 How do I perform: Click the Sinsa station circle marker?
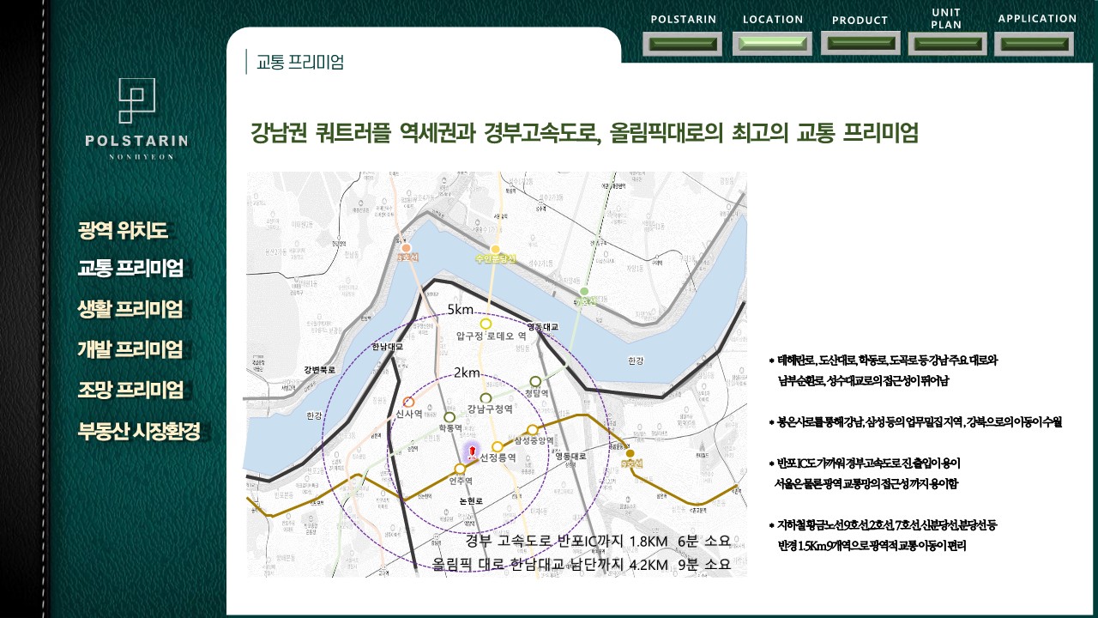click(x=408, y=402)
